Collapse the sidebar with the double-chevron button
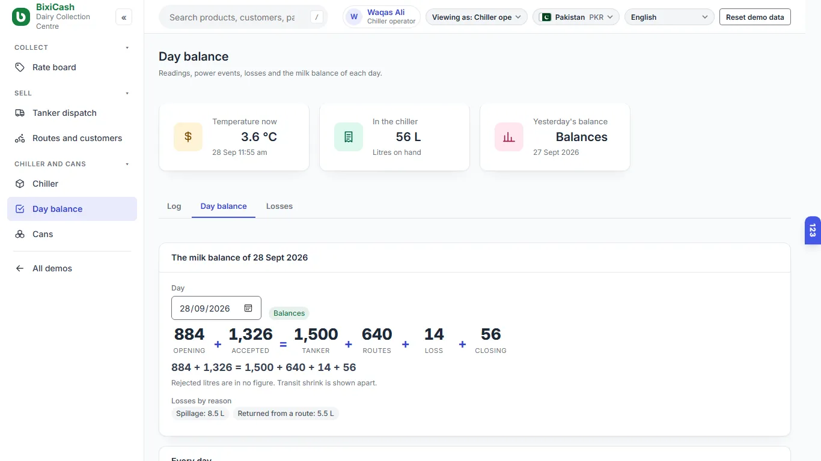The image size is (821, 461). click(124, 17)
